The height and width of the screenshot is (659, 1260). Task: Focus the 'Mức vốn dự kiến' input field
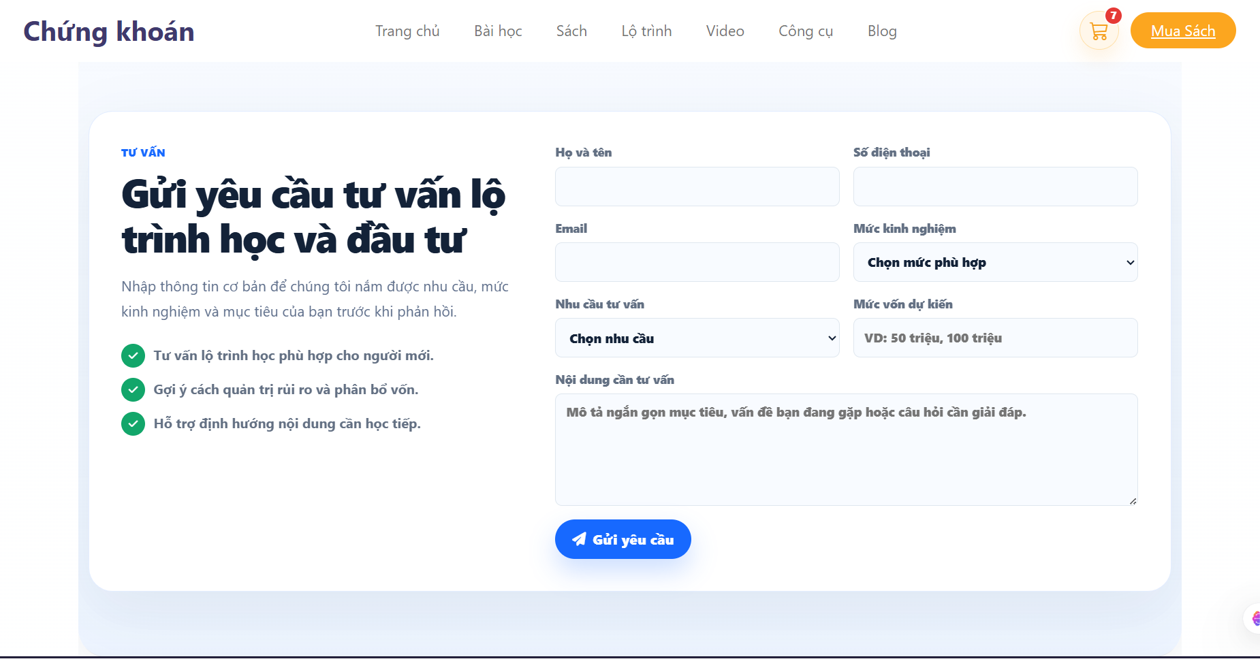[996, 338]
